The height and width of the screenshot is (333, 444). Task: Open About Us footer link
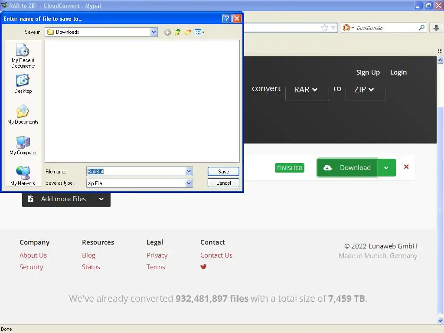point(33,255)
